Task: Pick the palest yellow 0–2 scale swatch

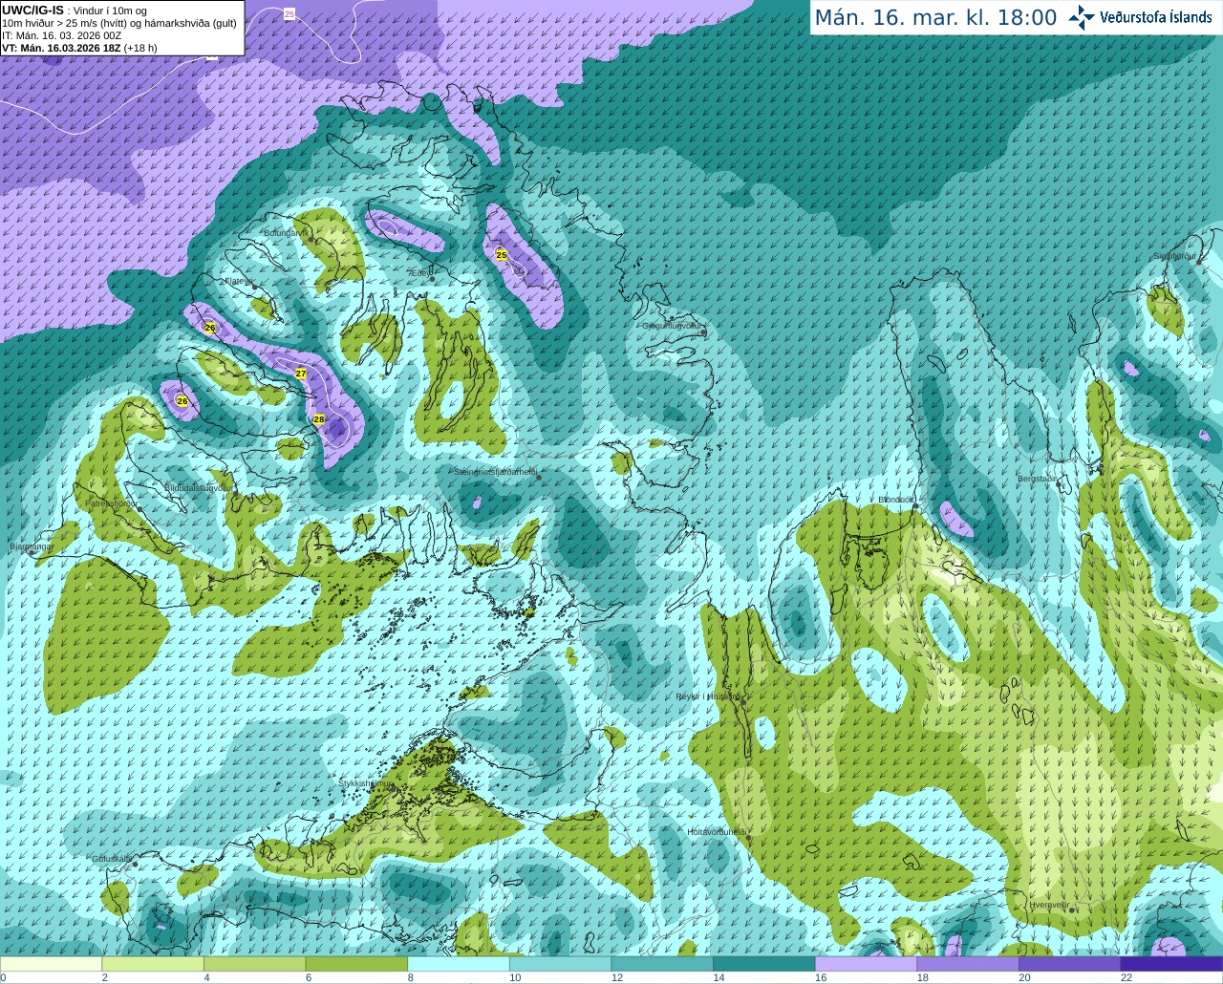Action: [x=51, y=964]
